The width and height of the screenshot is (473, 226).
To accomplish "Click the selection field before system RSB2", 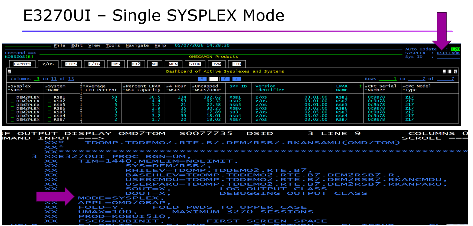I will [x=49, y=101].
